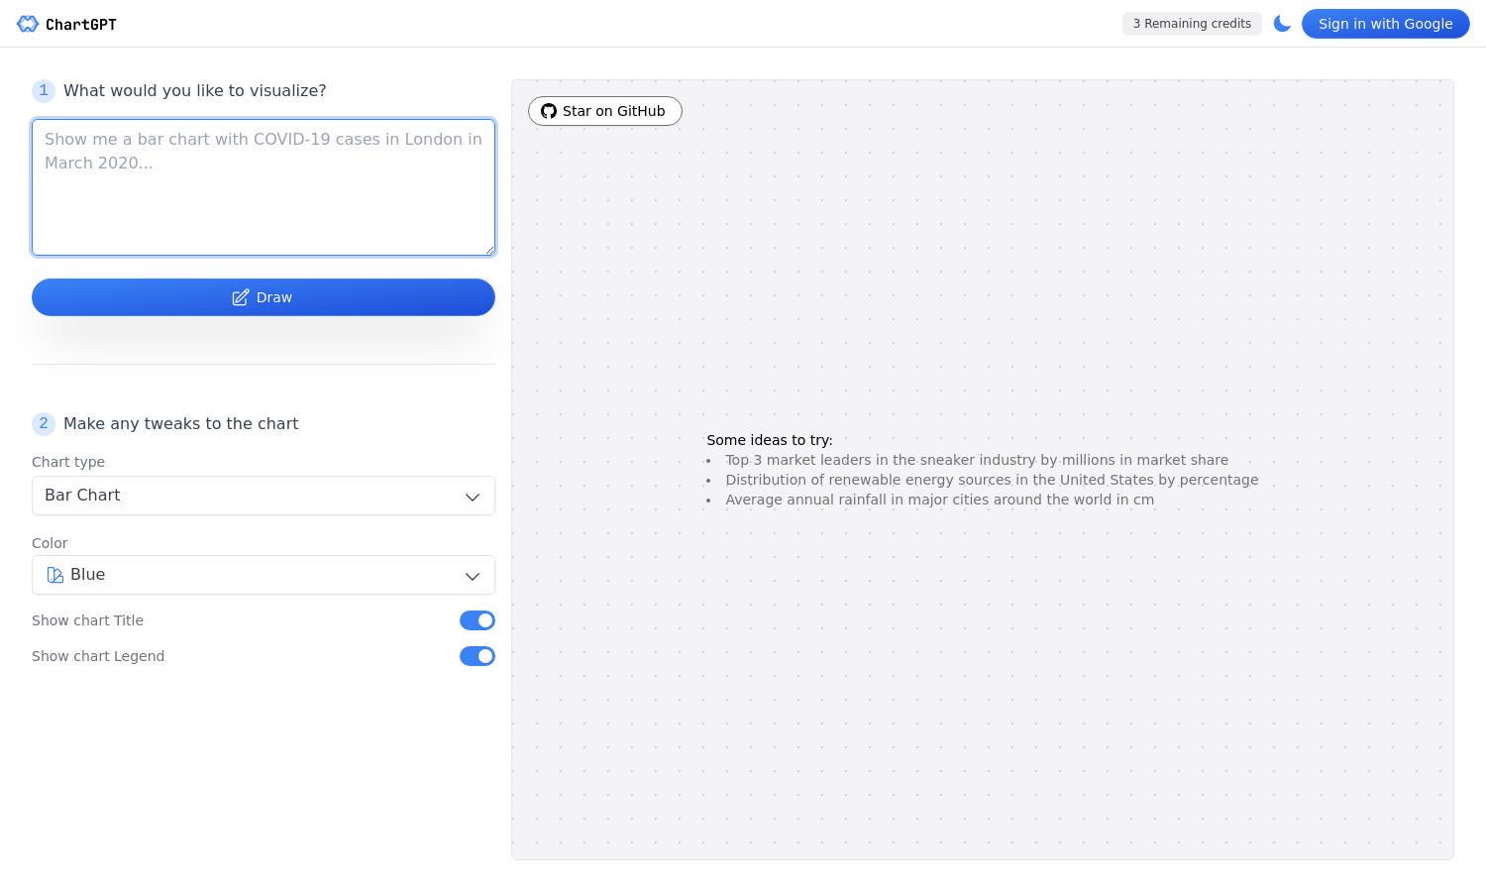Click the 'Make any tweaks to the chart' heading
Image resolution: width=1486 pixels, height=892 pixels.
[181, 423]
